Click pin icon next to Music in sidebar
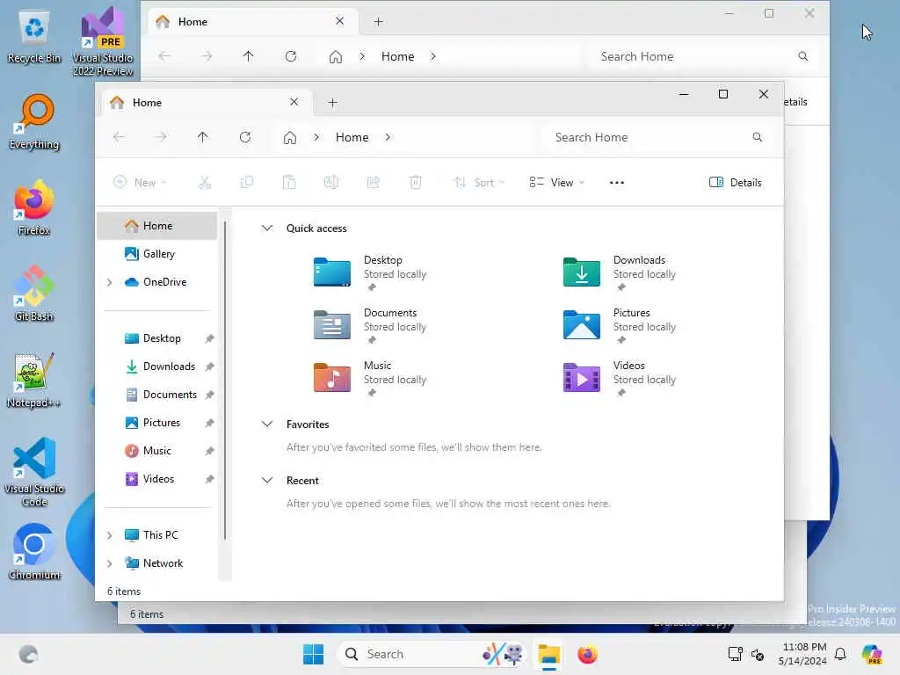 click(x=209, y=451)
